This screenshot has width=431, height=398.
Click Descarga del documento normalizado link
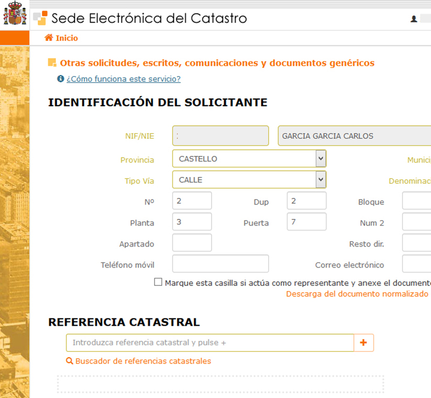(357, 294)
